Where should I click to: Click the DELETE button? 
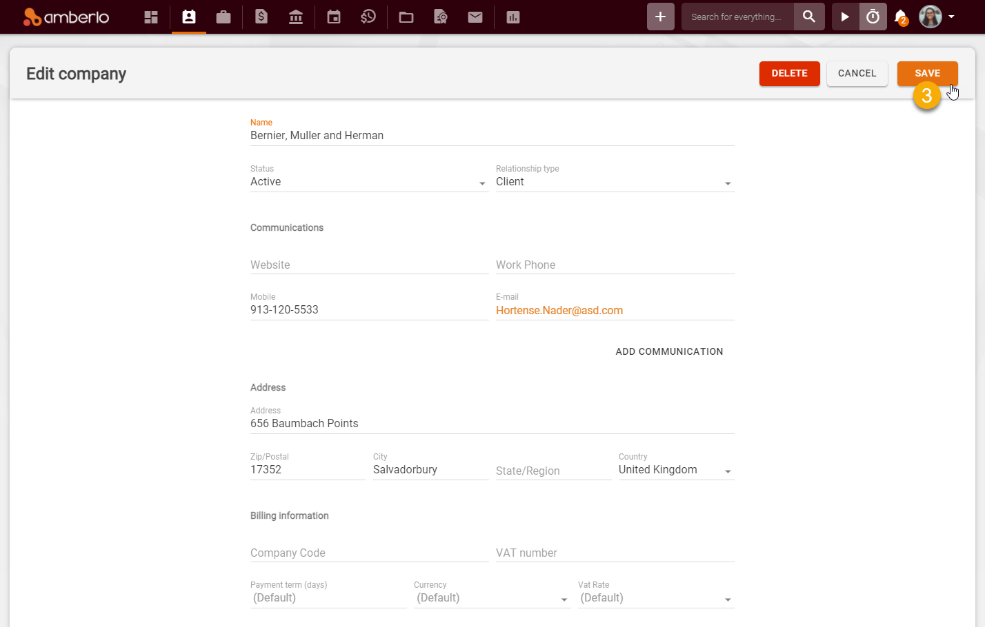click(x=790, y=73)
